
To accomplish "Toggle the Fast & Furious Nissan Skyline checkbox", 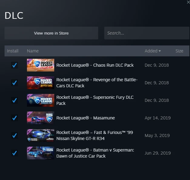I will [x=15, y=135].
